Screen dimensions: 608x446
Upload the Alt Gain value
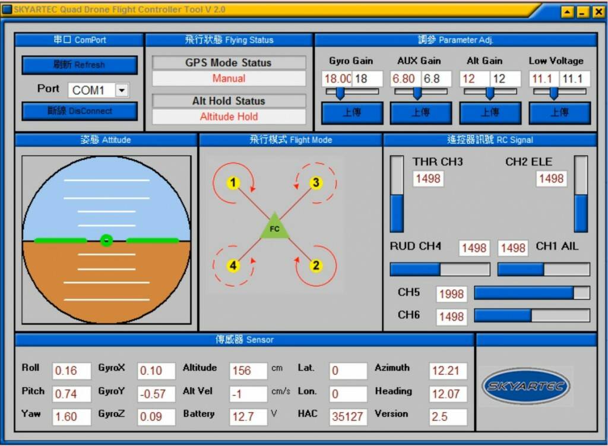[x=490, y=113]
